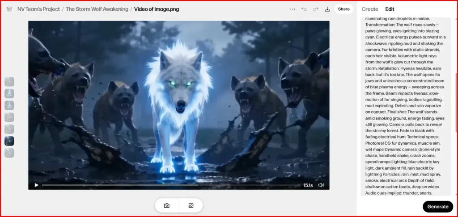Switch to the Create tab

(370, 9)
